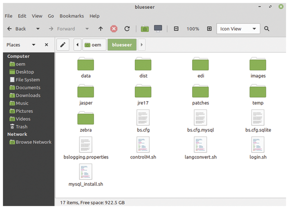289x209 pixels.
Task: Open Videos in the sidebar
Action: click(20, 119)
